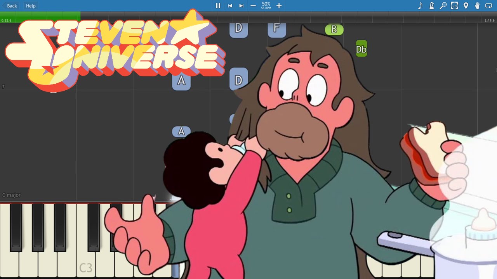Screen dimensions: 497x279
Task: Skip forward to the next section
Action: (x=241, y=6)
